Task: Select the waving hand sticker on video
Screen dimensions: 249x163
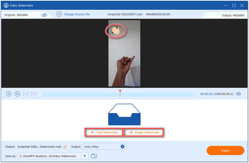Action: [116, 31]
